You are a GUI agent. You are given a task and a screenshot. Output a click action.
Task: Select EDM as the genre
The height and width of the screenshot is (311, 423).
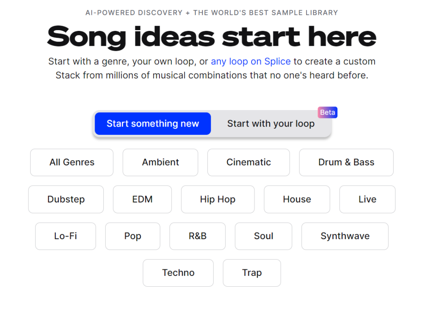click(143, 199)
